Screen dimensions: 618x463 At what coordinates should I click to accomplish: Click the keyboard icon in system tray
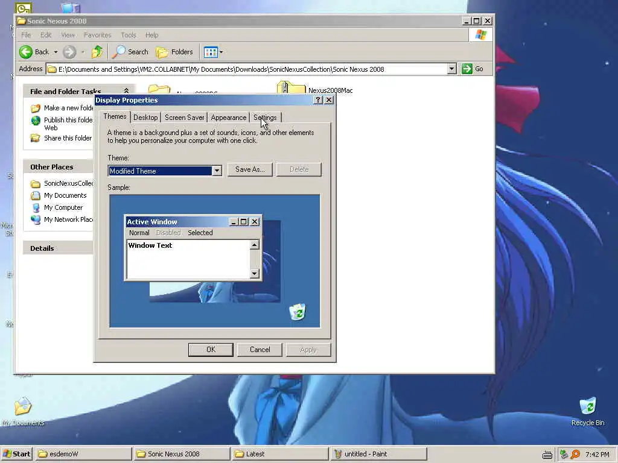click(547, 455)
